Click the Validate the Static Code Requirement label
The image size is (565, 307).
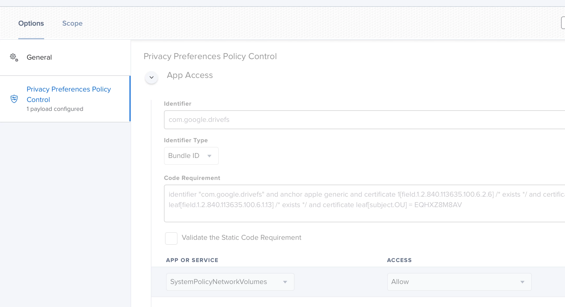point(242,237)
